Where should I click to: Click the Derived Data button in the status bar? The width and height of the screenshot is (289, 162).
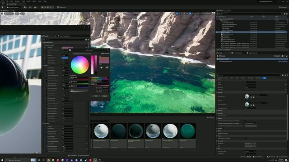257,157
